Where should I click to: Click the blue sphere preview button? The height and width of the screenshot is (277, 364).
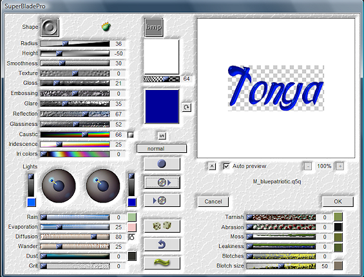pyautogui.click(x=162, y=164)
